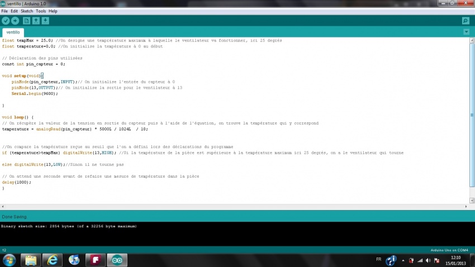Select the ventillo sketch tab
475x267 pixels.
coord(13,32)
